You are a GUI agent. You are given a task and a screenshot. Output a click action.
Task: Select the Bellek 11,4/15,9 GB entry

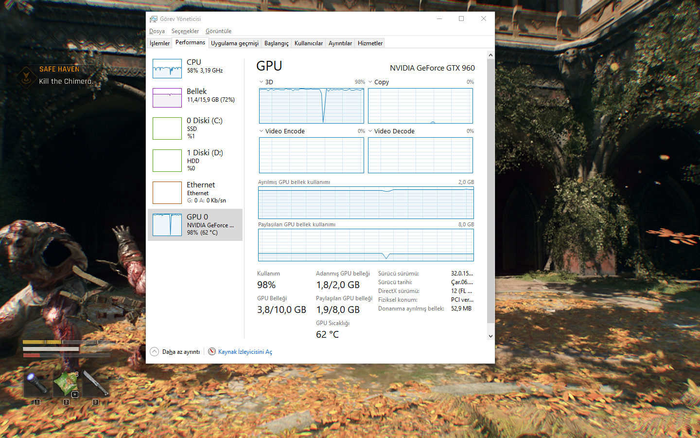point(195,98)
